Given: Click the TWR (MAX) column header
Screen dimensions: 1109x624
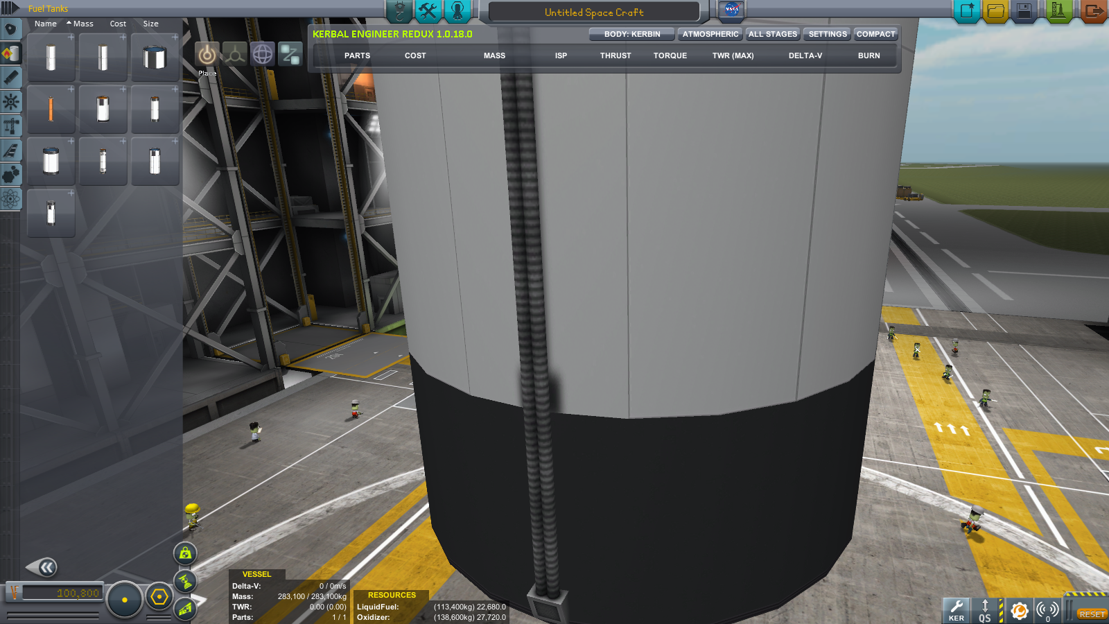Looking at the screenshot, I should [733, 55].
